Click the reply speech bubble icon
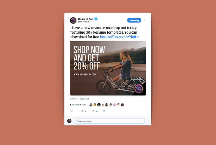Image resolution: width=216 pixels, height=145 pixels. (71, 111)
